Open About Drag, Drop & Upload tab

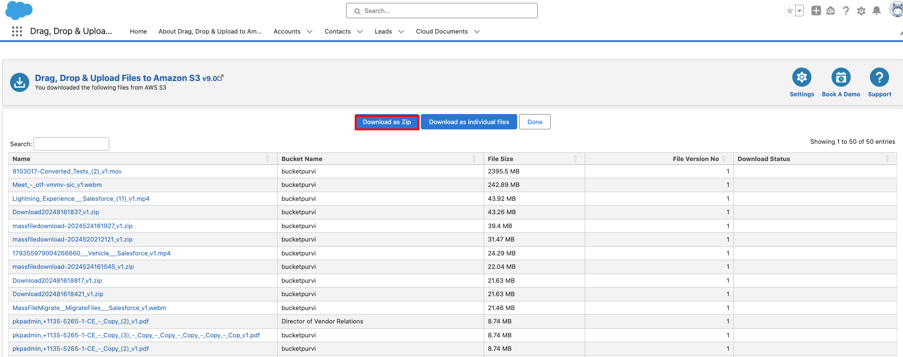point(210,32)
